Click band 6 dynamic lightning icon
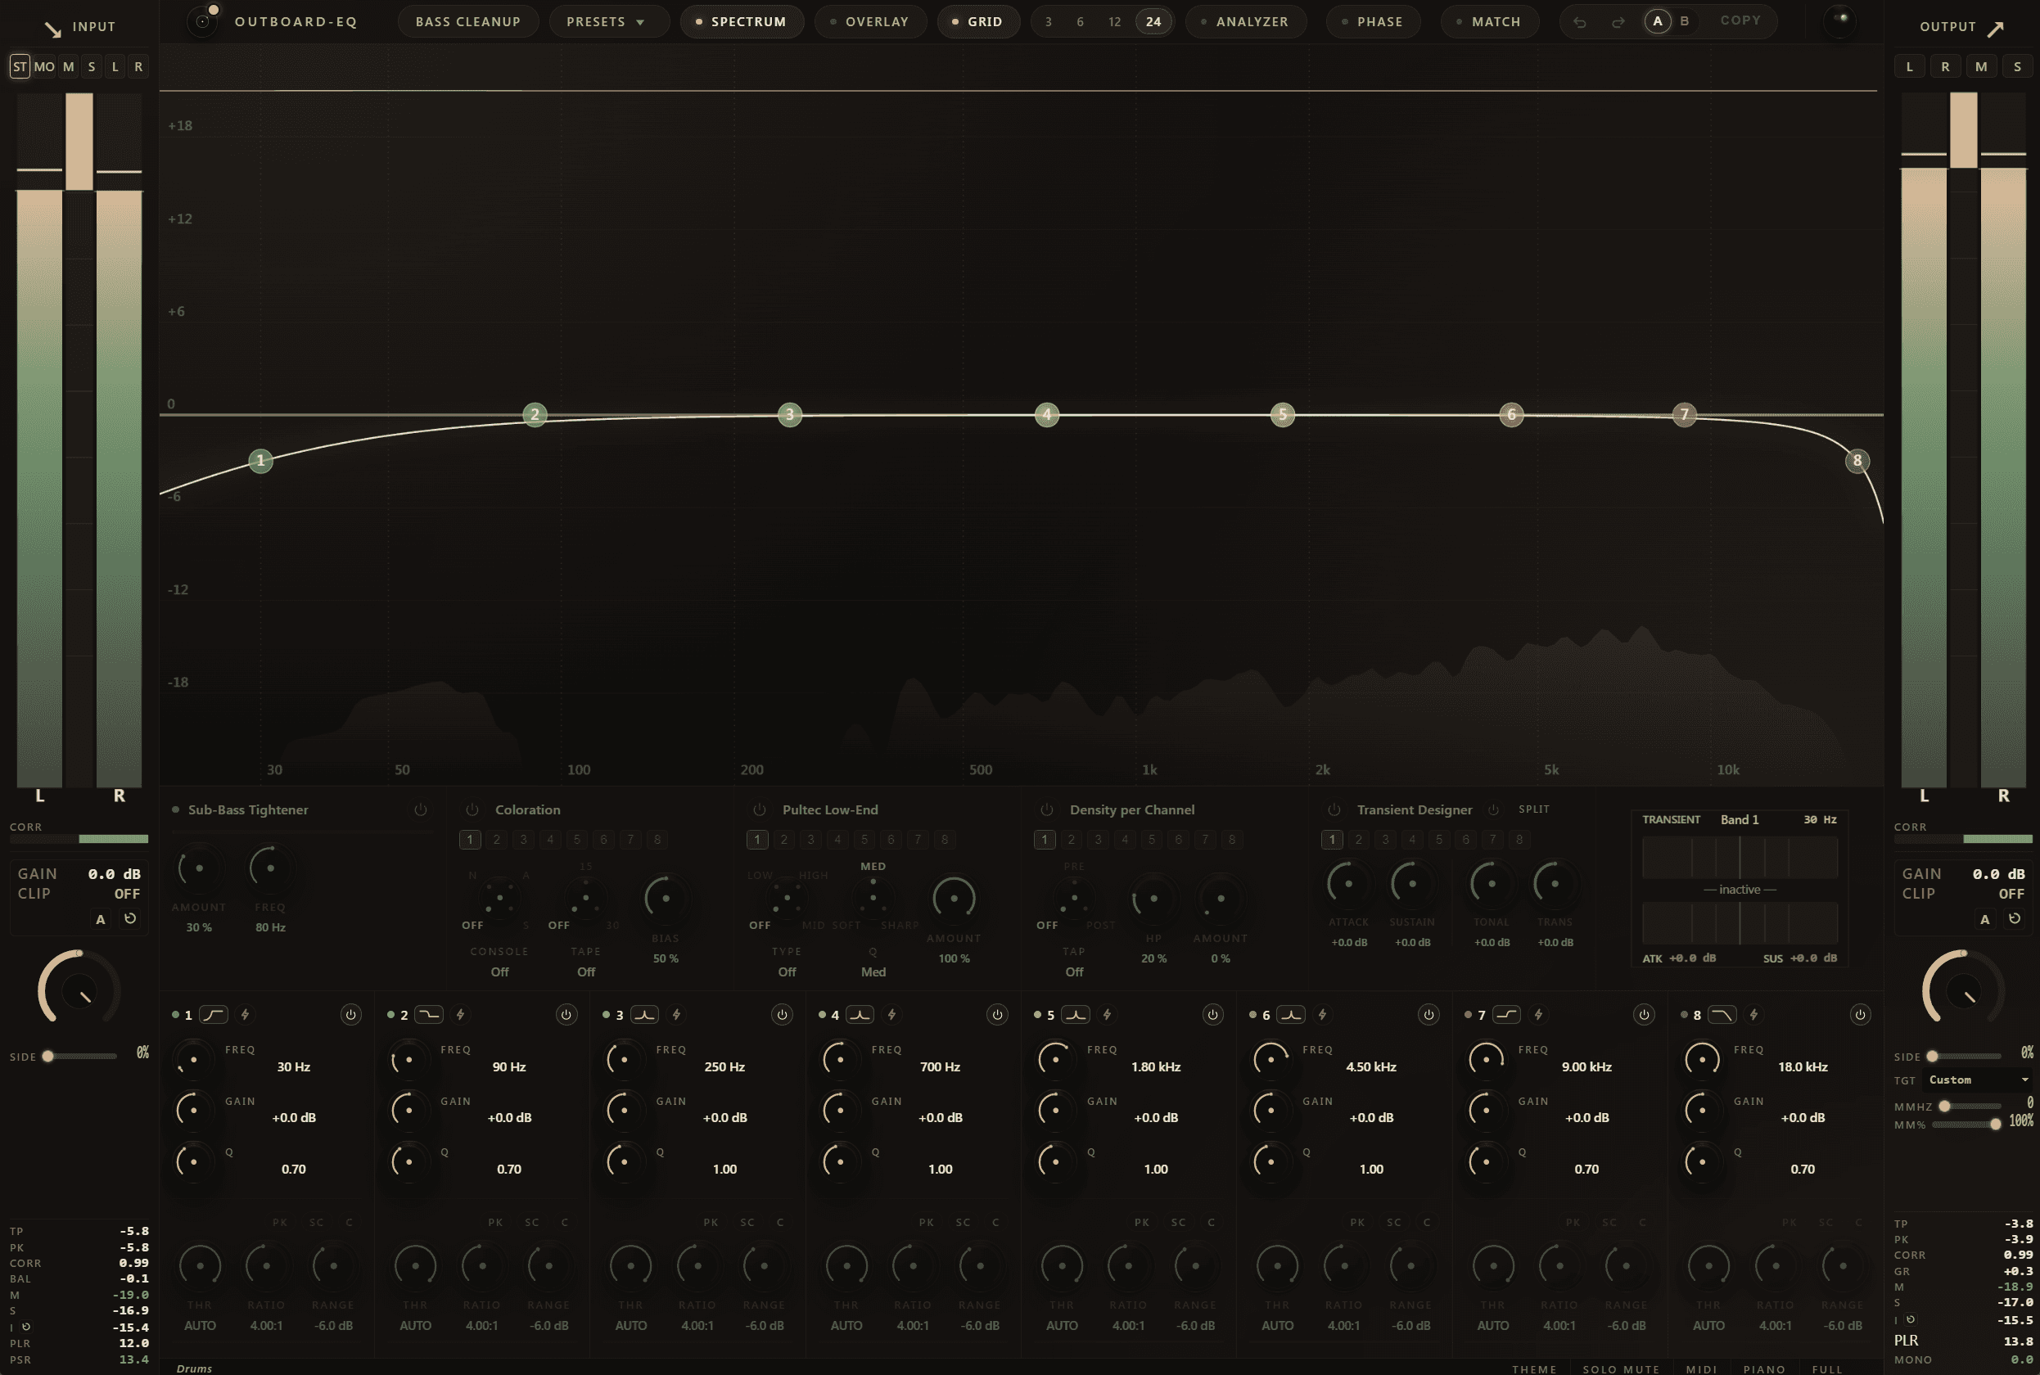 (x=1323, y=1015)
